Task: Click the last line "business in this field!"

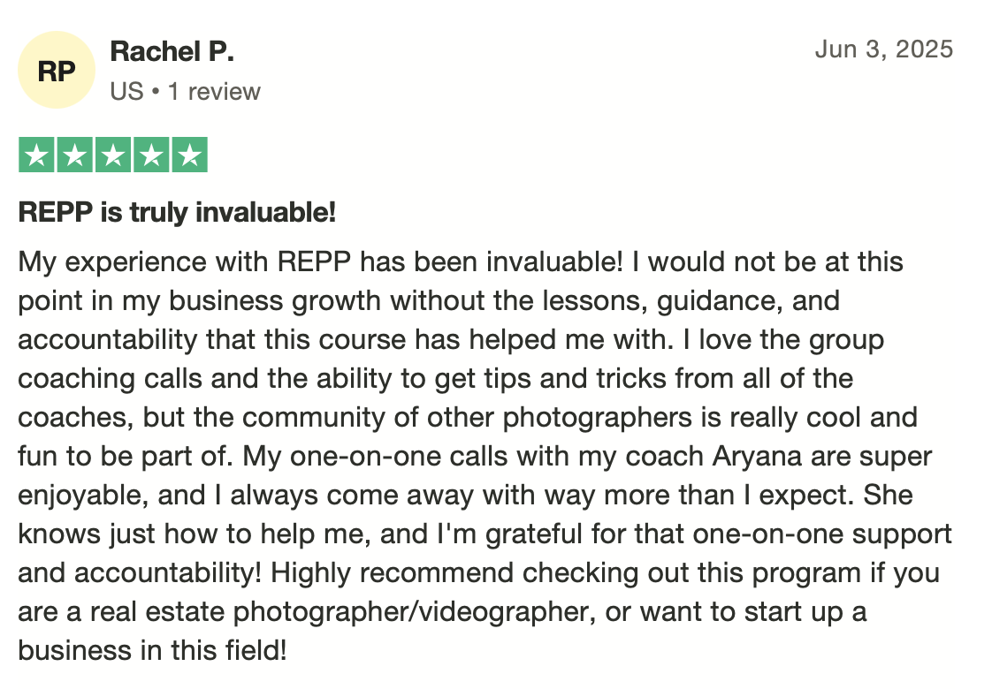Action: click(152, 650)
